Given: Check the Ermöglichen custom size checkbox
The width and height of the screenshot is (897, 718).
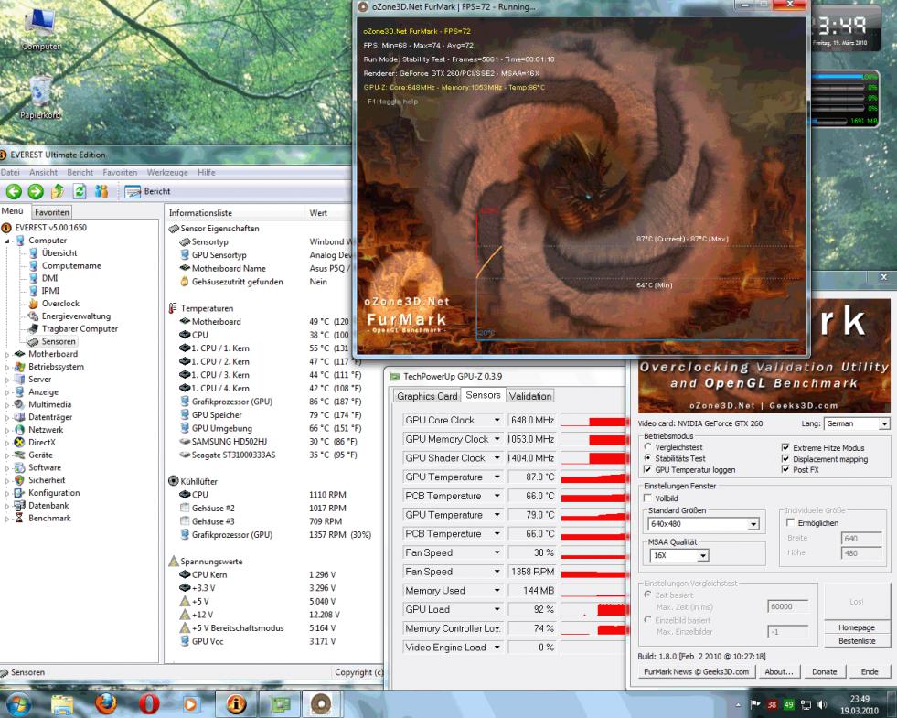Looking at the screenshot, I should [x=790, y=523].
